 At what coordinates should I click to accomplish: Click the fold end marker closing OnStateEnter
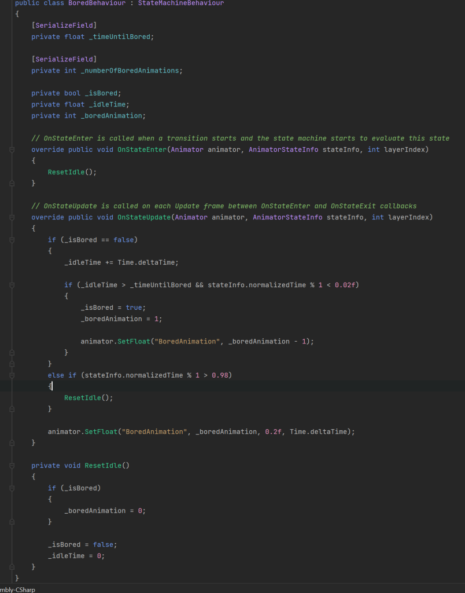pos(12,184)
